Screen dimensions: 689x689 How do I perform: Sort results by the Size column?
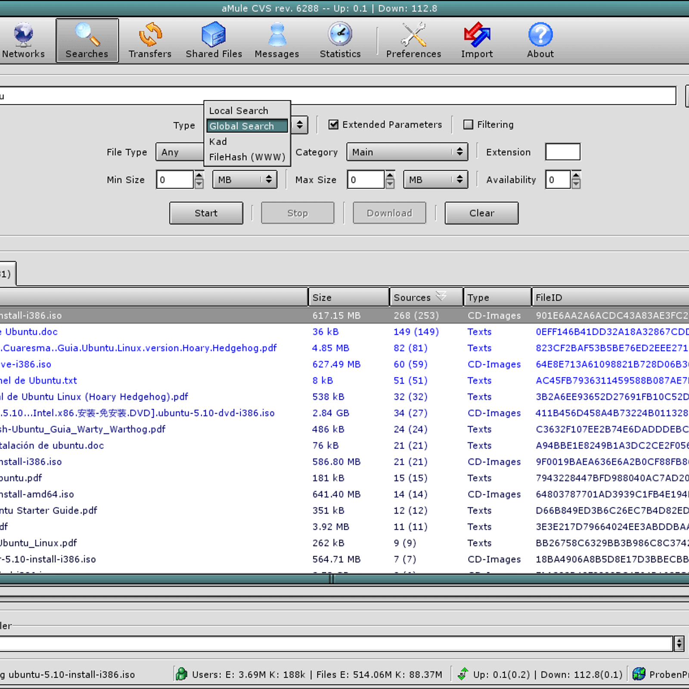(x=349, y=297)
